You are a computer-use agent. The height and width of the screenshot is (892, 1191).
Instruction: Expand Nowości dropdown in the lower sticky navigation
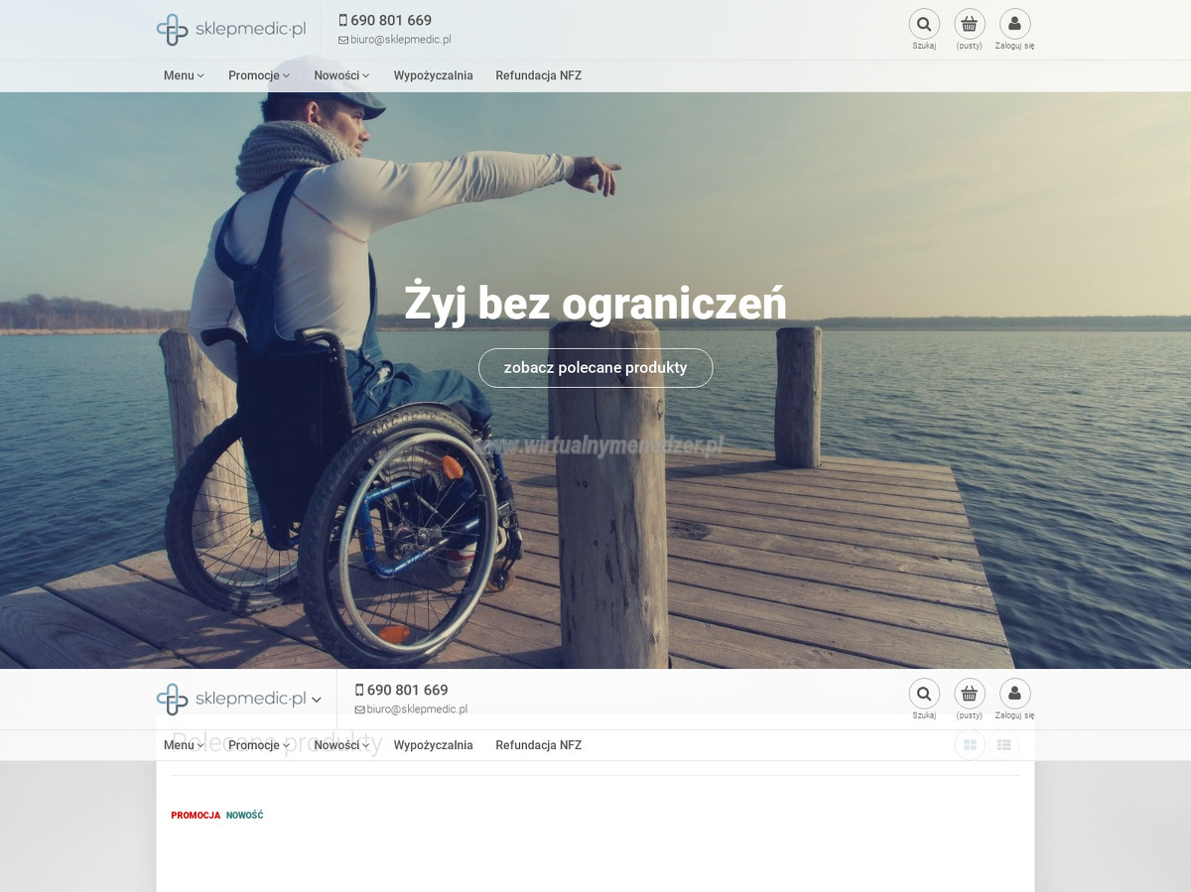(x=341, y=745)
